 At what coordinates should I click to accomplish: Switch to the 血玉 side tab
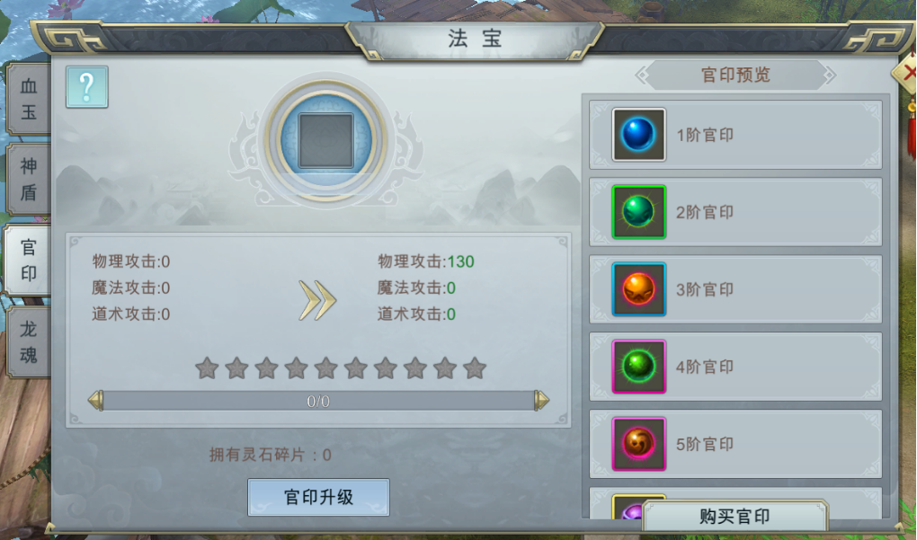[28, 99]
